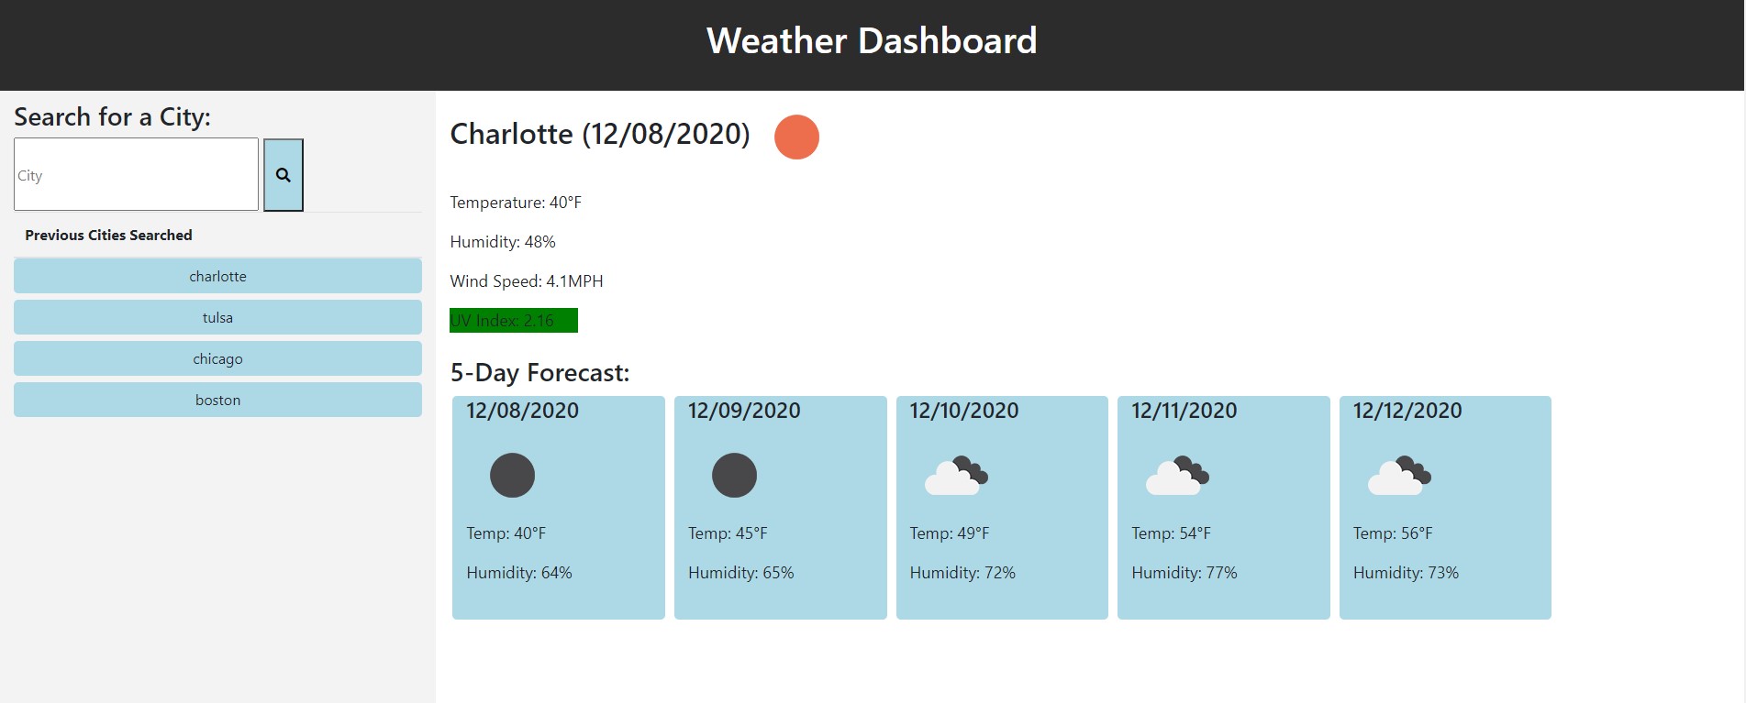Click the boston saved city button
Image resolution: width=1746 pixels, height=703 pixels.
pos(217,400)
